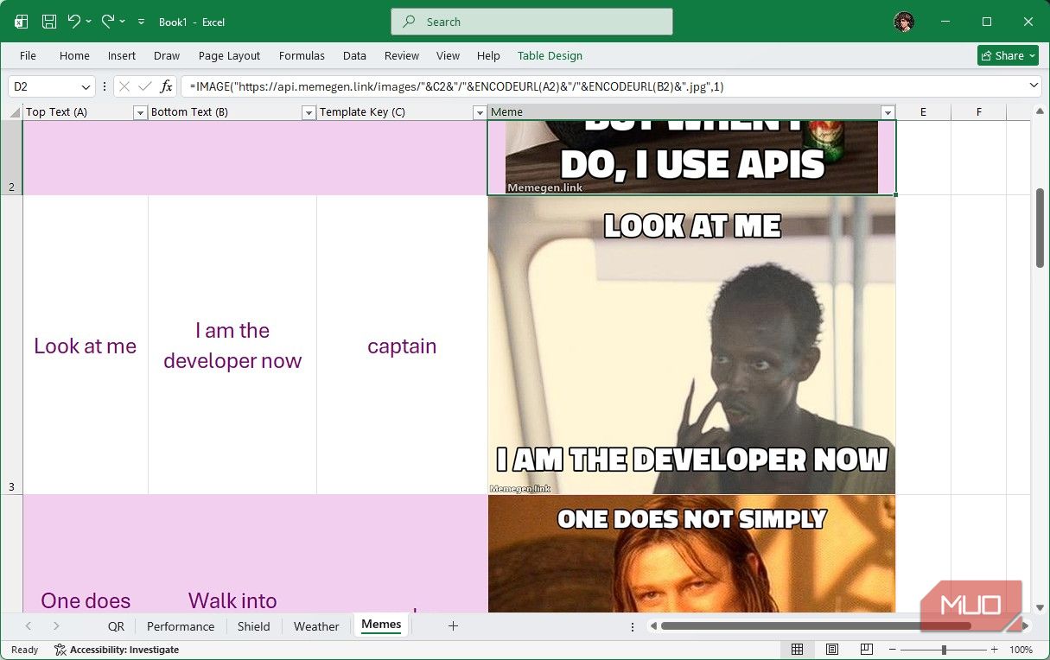This screenshot has height=660, width=1050.
Task: Open the Undo history dropdown arrow
Action: (x=88, y=22)
